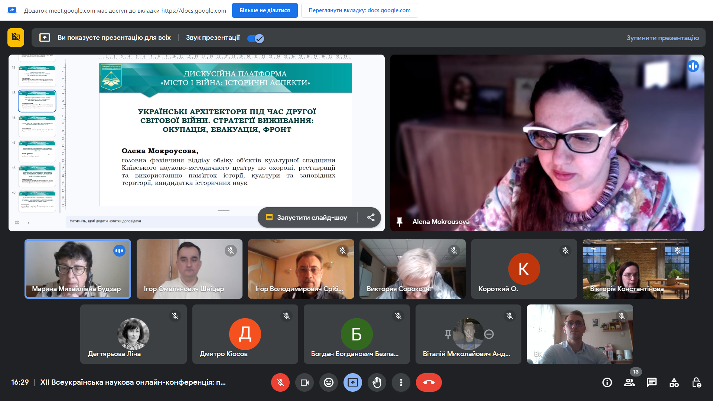The image size is (713, 401).
Task: Open the activities shapes icon
Action: pyautogui.click(x=674, y=382)
